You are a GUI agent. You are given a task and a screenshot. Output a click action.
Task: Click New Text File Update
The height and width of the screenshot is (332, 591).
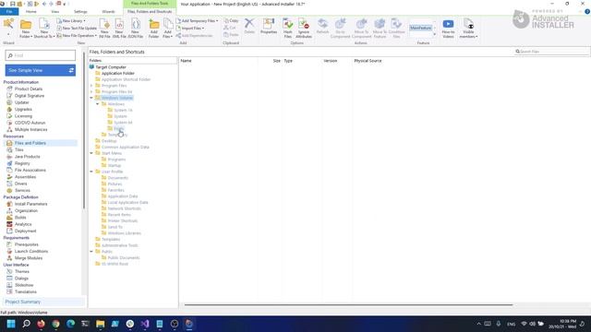[77, 29]
